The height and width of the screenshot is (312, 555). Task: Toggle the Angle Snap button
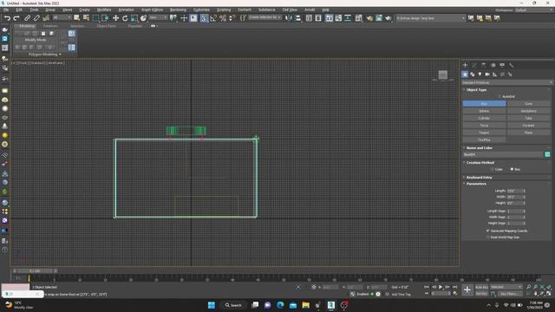(x=213, y=18)
